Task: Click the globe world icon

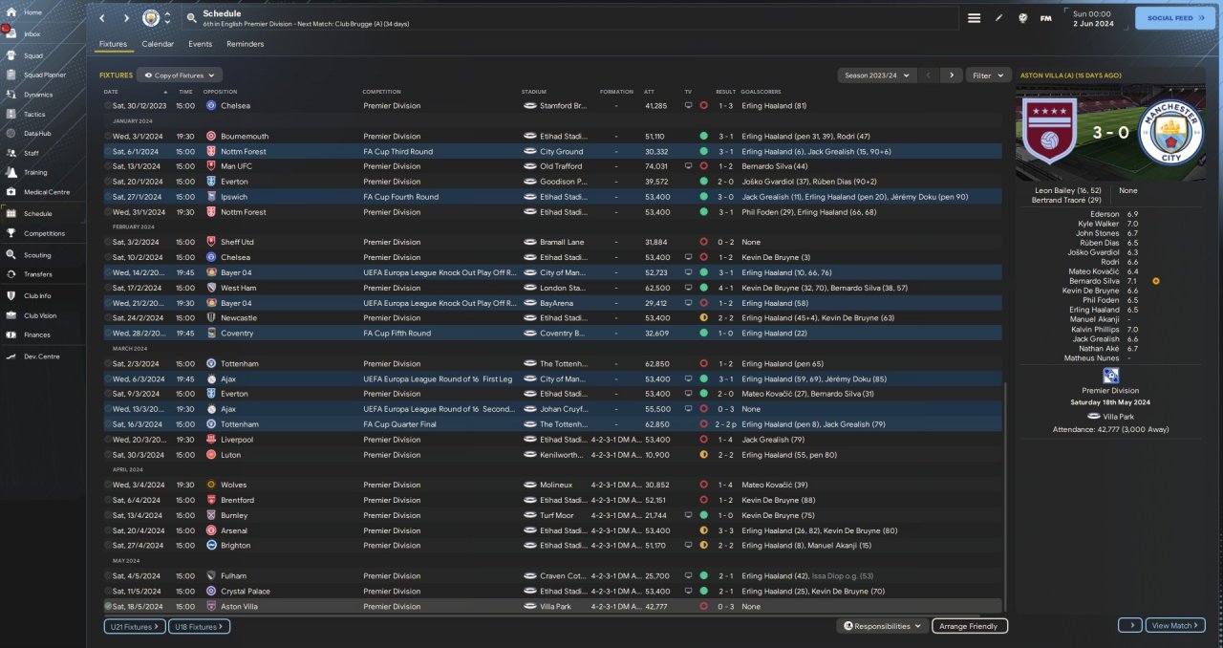Action: pyautogui.click(x=1022, y=18)
